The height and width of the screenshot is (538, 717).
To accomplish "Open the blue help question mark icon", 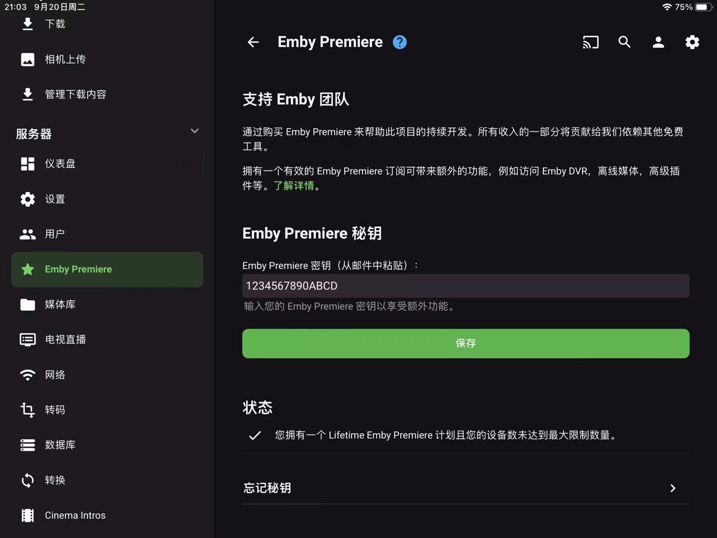I will pyautogui.click(x=399, y=42).
